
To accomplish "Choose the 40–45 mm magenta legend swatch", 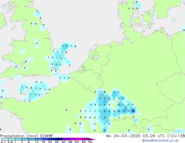I will tap(79, 139).
